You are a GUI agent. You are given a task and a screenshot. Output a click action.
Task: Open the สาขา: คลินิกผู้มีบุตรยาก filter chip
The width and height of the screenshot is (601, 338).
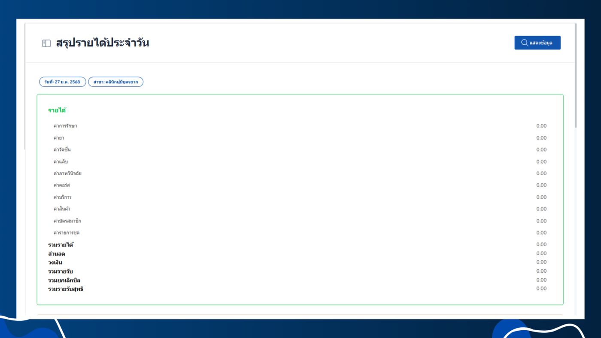point(116,82)
